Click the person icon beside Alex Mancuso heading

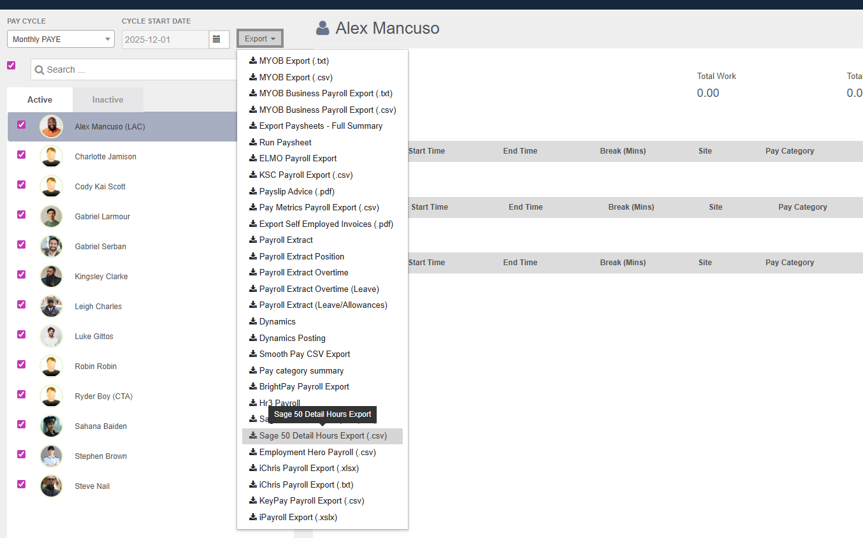[323, 28]
